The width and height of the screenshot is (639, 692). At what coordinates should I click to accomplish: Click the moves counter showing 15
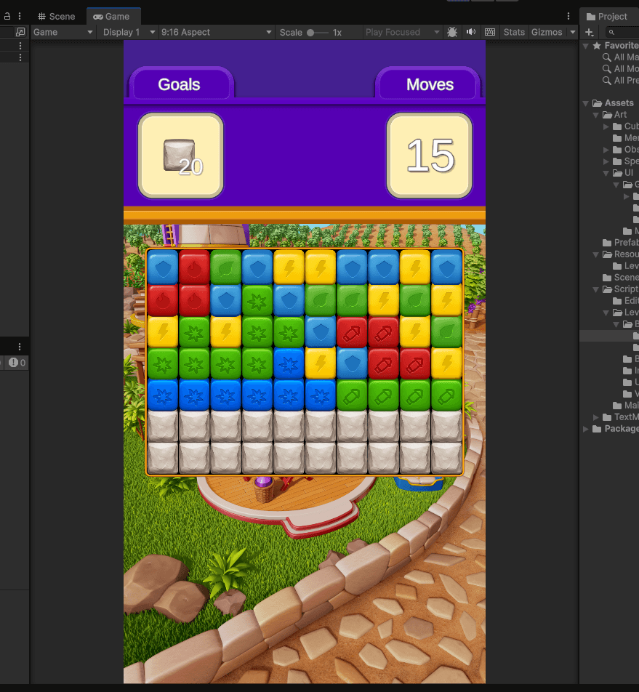(430, 156)
